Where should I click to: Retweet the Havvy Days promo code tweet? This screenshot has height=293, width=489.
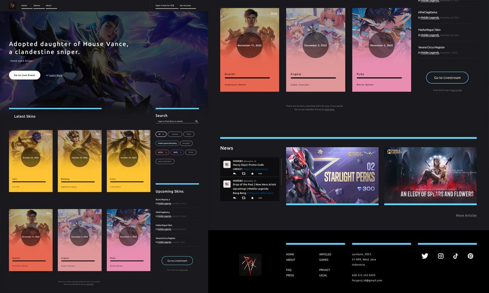[x=243, y=174]
